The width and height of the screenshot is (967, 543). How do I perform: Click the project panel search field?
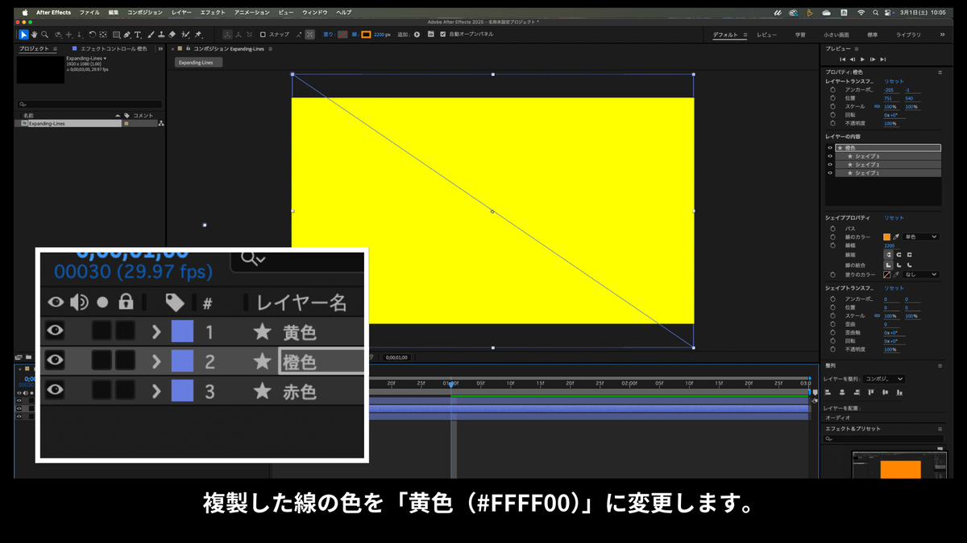[89, 105]
